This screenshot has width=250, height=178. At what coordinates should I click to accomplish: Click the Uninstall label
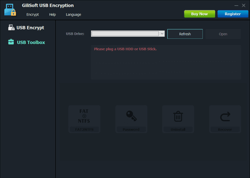point(178,129)
